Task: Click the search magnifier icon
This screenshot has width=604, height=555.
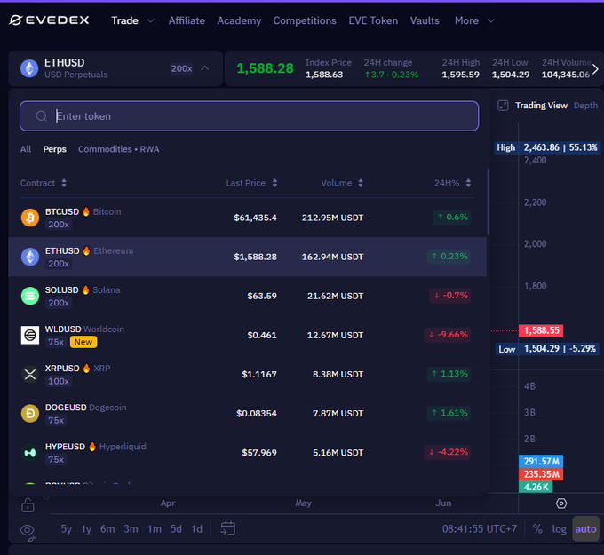Action: [x=41, y=116]
